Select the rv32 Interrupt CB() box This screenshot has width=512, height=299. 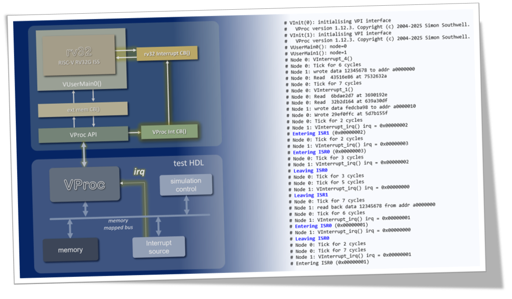pyautogui.click(x=167, y=54)
